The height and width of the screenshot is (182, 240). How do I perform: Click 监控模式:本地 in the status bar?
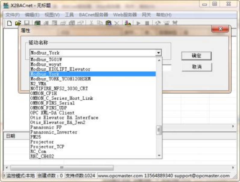tap(20, 176)
